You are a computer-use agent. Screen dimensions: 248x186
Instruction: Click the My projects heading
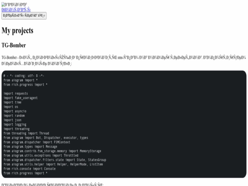coord(17,30)
